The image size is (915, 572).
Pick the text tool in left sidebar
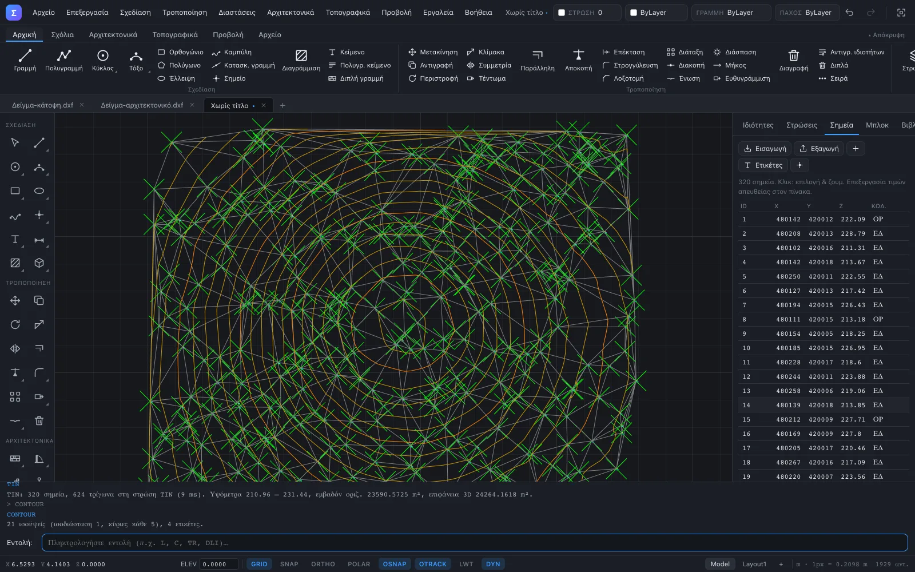tap(15, 239)
